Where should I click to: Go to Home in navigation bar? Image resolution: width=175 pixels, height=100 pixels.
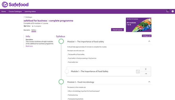pos(4,11)
